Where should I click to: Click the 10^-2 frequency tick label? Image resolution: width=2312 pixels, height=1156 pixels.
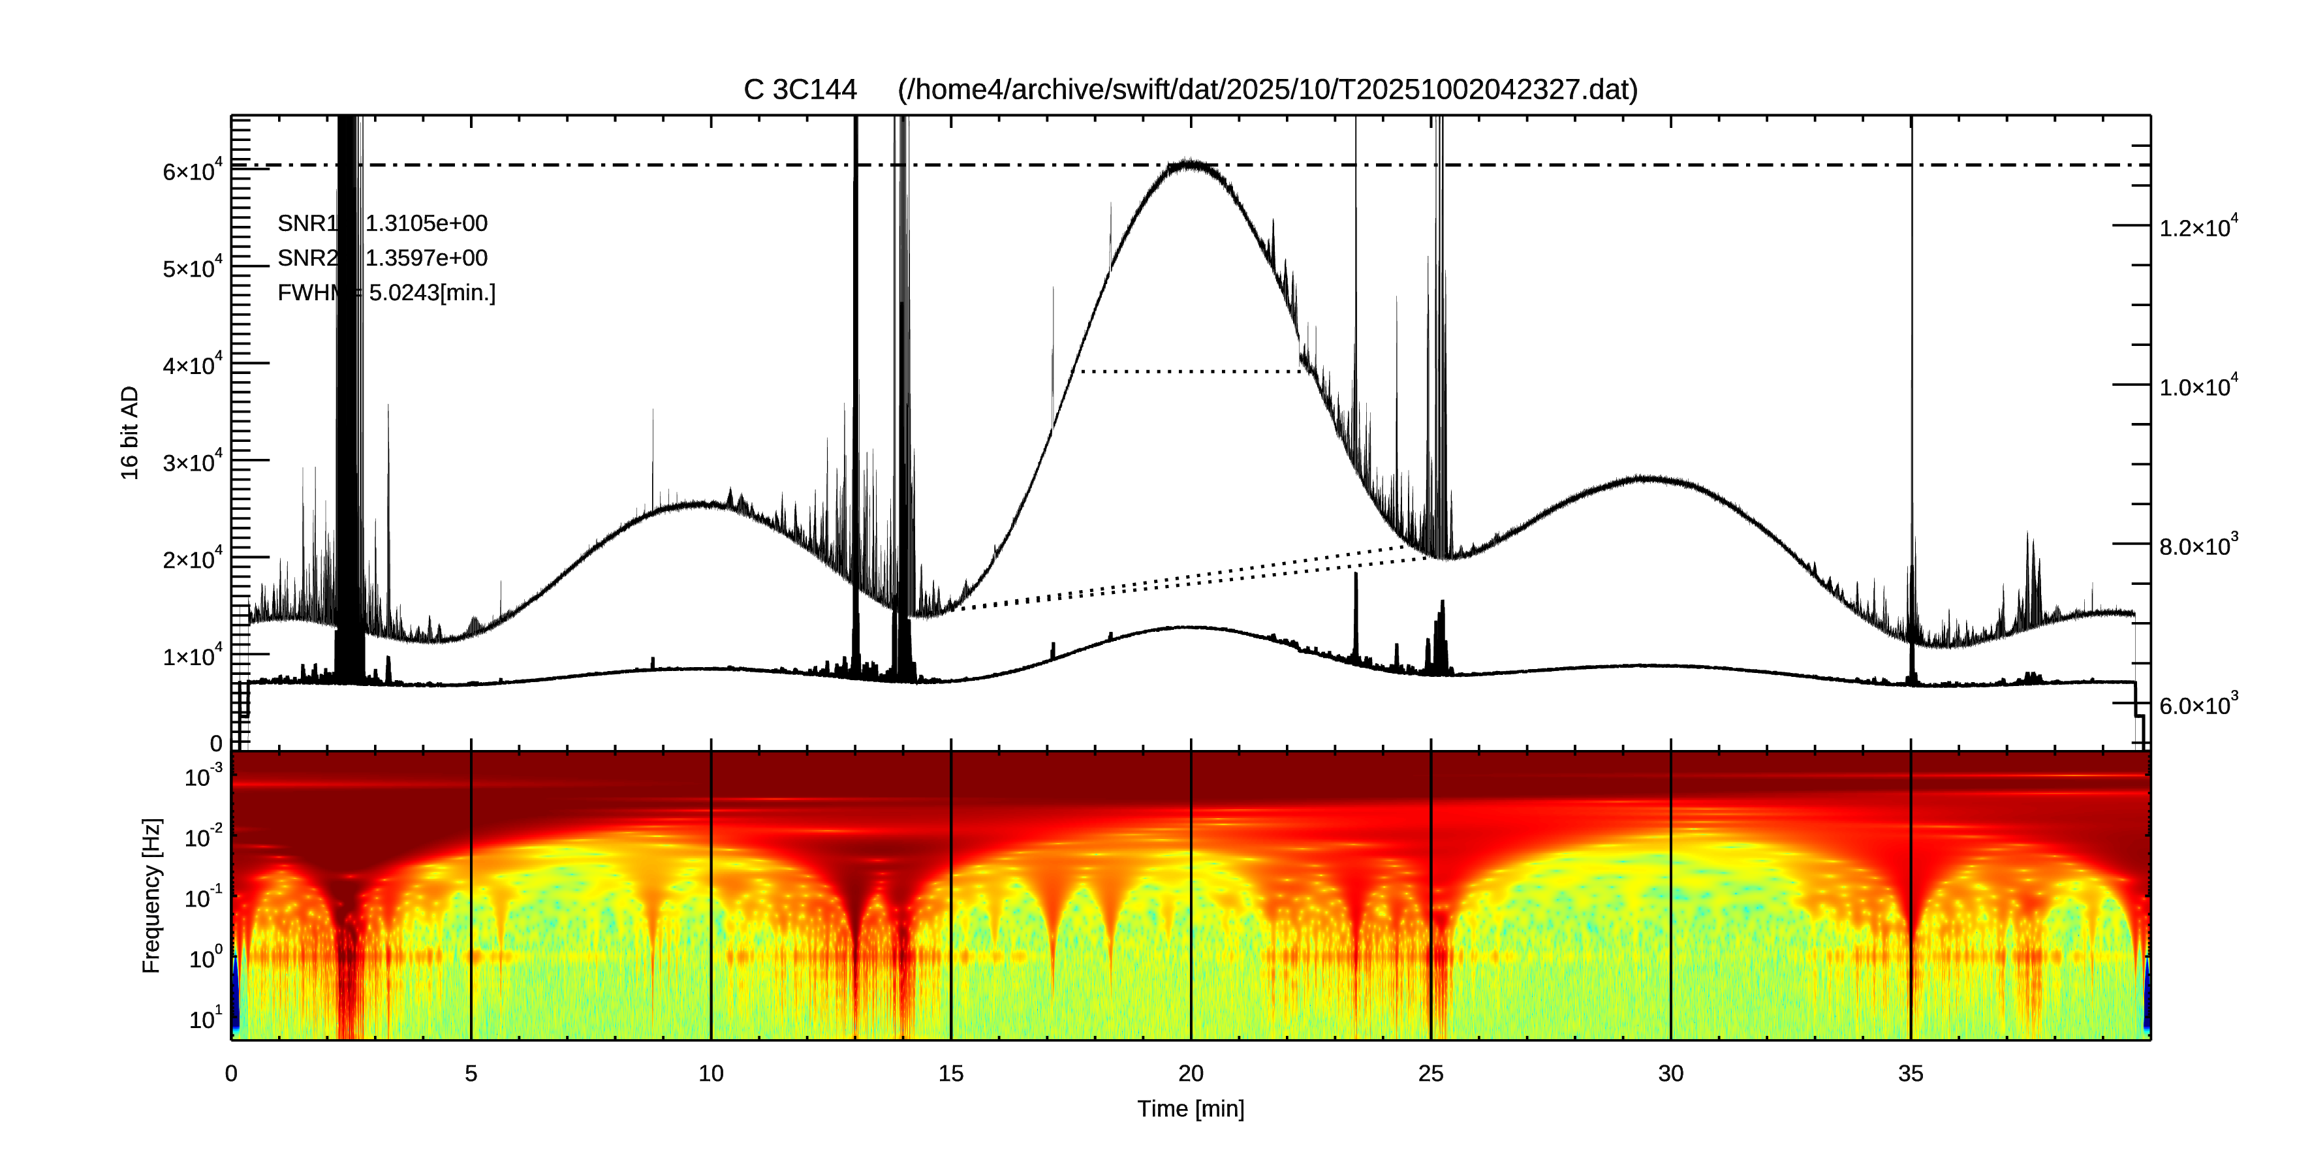(204, 837)
